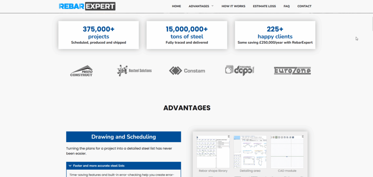Click the EuroZone client logo
373x177 pixels.
[292, 71]
